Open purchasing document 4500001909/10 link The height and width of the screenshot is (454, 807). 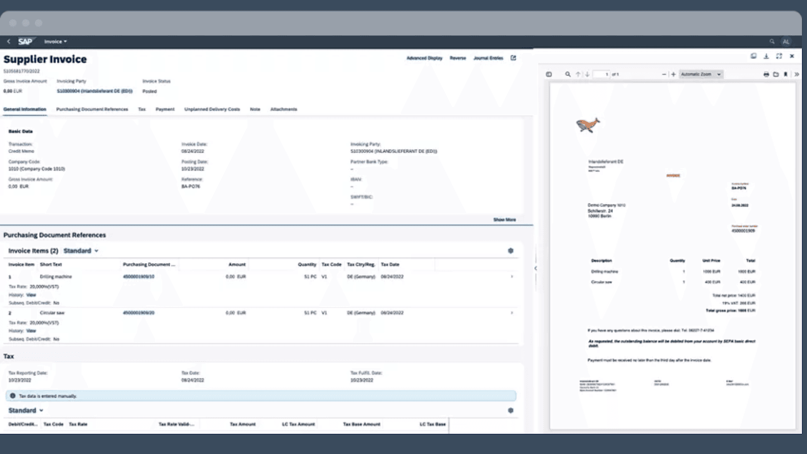click(x=139, y=276)
